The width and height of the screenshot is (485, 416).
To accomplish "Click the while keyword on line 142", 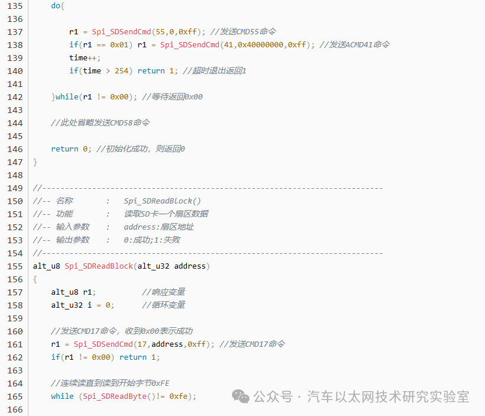I will pyautogui.click(x=67, y=97).
